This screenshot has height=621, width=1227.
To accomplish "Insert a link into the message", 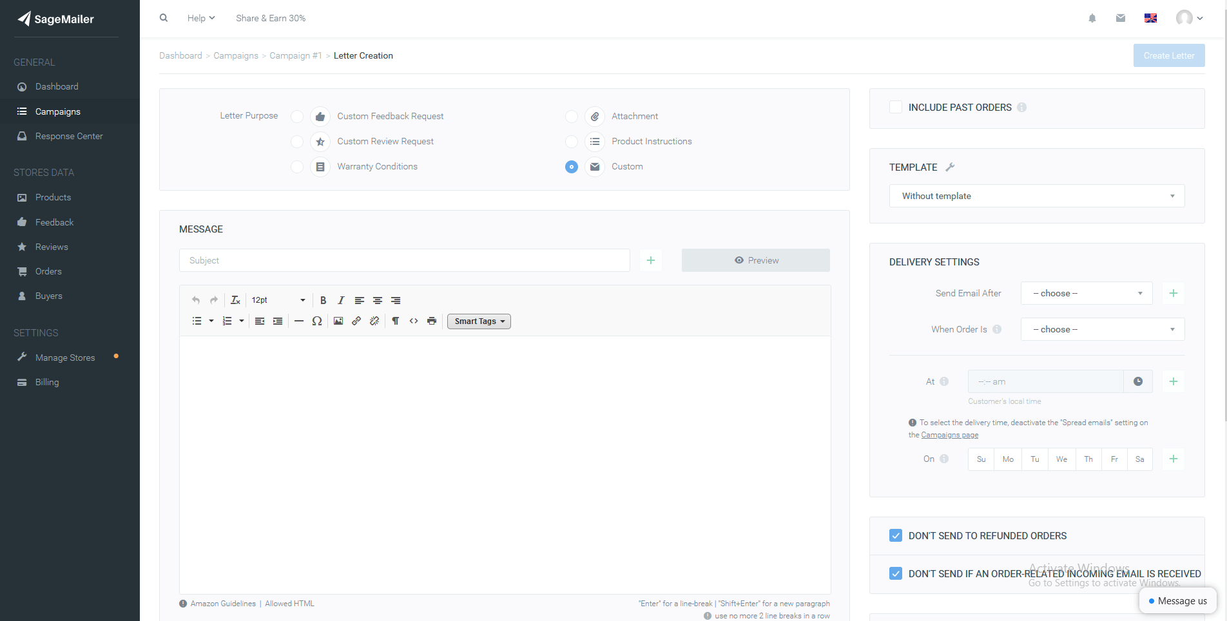I will tap(356, 321).
